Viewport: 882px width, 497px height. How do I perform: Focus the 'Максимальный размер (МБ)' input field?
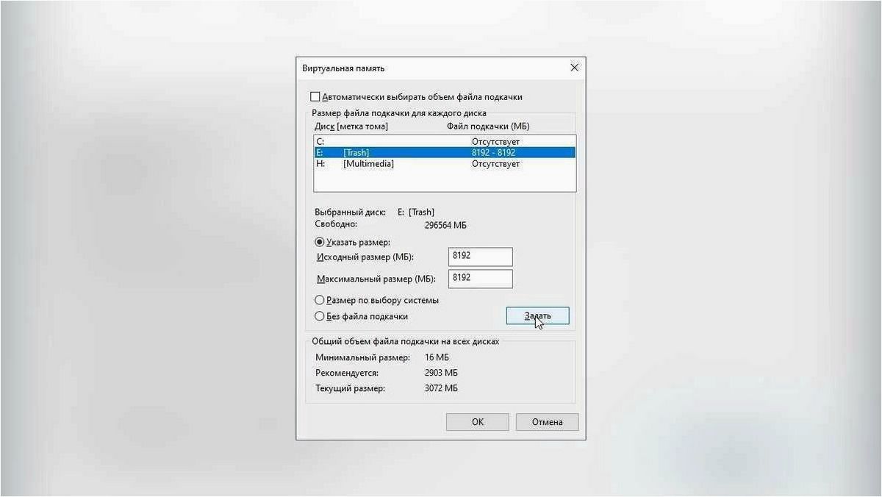[480, 279]
